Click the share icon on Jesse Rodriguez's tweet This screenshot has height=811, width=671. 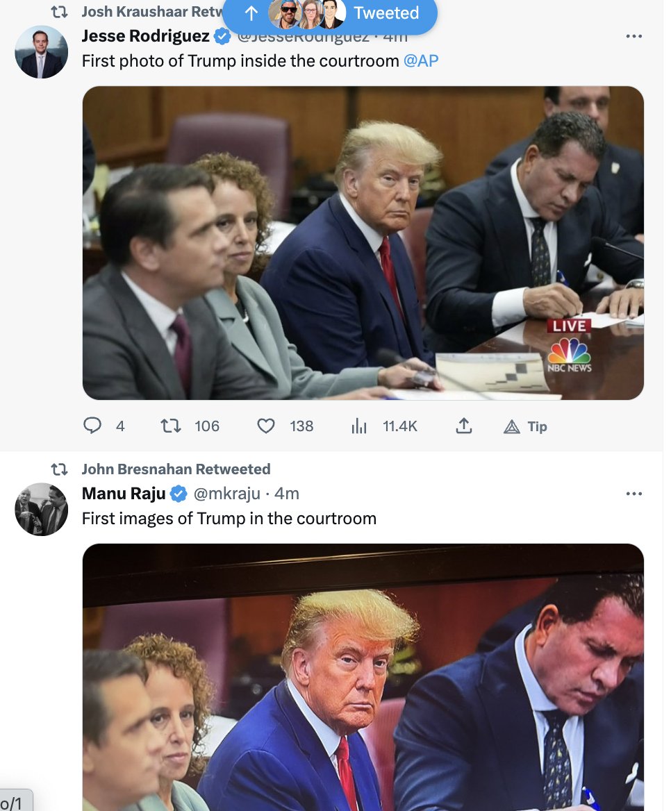coord(464,426)
